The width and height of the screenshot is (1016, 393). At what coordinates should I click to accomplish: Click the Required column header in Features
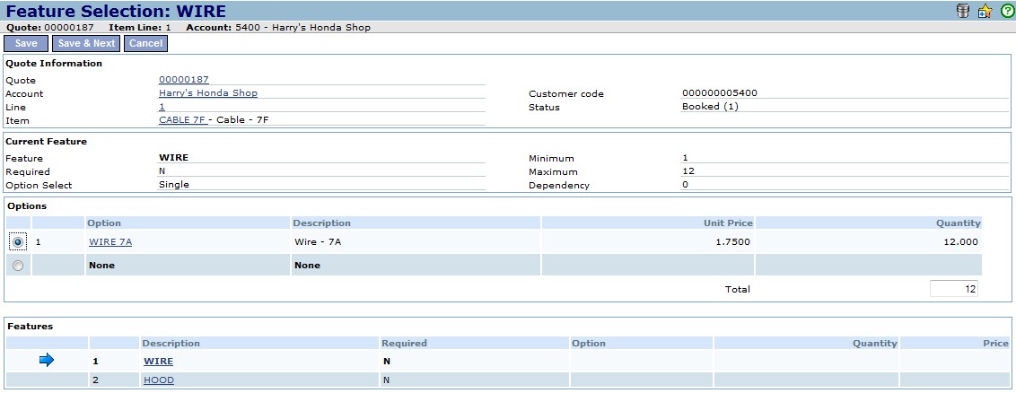[x=404, y=343]
